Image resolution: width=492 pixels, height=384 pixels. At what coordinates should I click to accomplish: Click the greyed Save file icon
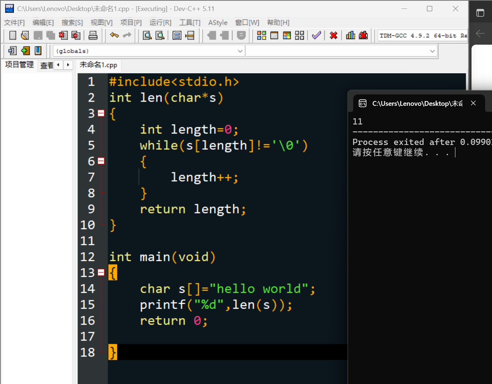38,36
